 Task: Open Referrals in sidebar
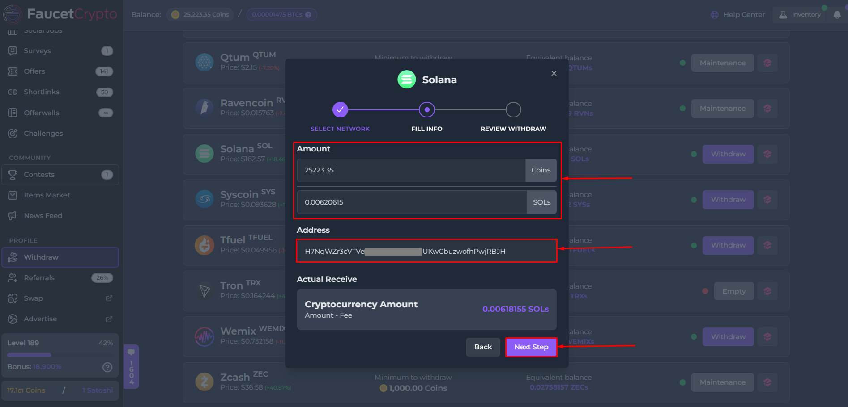(60, 278)
